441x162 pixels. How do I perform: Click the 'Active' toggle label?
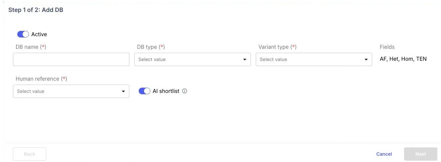[x=39, y=34]
